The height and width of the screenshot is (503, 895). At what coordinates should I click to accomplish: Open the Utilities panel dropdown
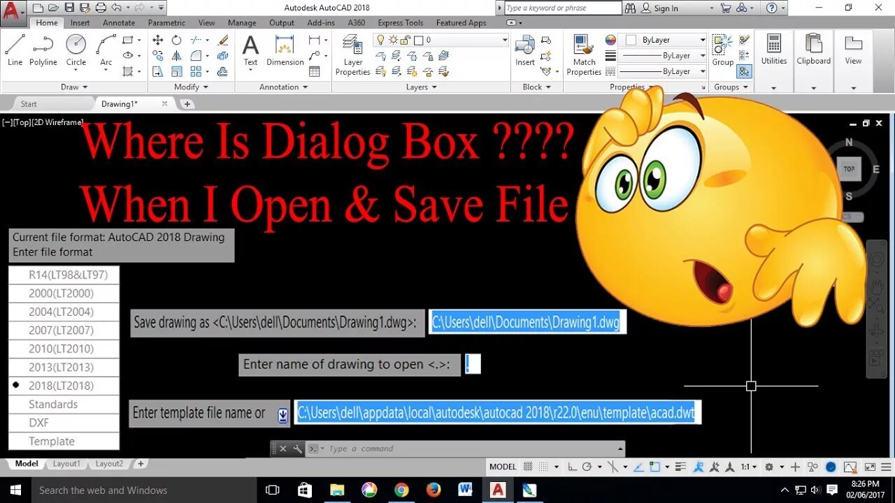(x=774, y=87)
